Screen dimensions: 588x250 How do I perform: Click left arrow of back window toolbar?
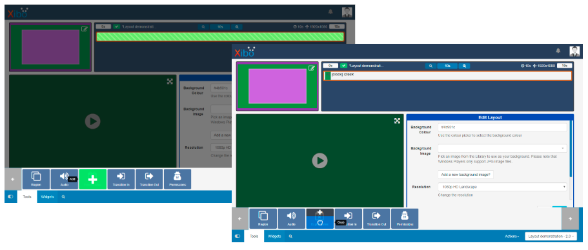(x=13, y=179)
